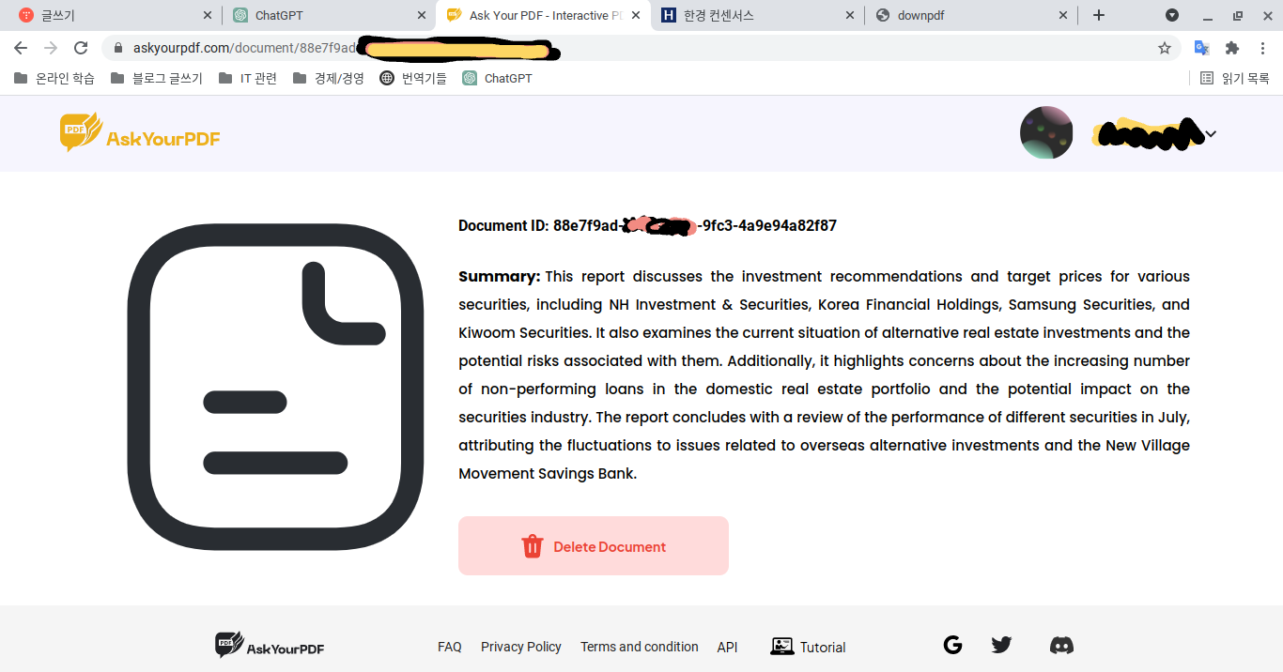This screenshot has height=672, width=1283.
Task: Click the ChatGPT tab favicon
Action: point(240,15)
